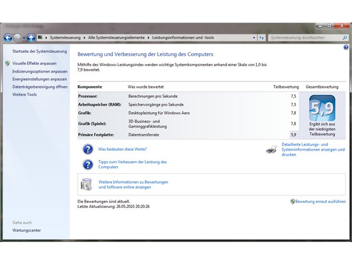Click the question icon beside 'Tipps zum Verbessern'
This screenshot has height=264, width=352.
tap(88, 164)
